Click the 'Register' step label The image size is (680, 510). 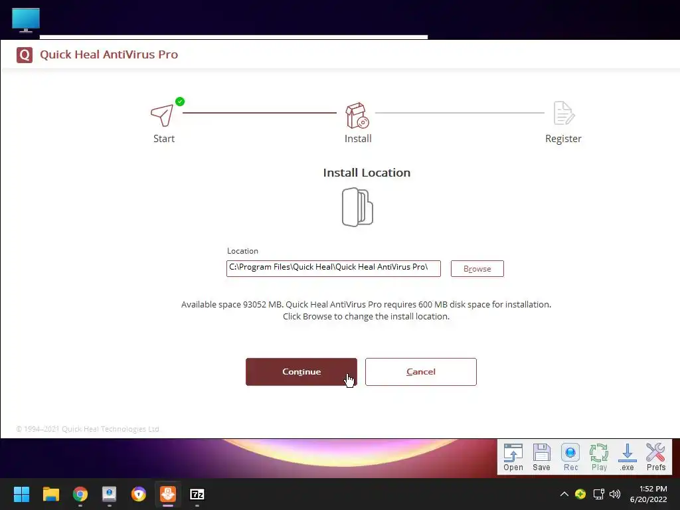[563, 139]
